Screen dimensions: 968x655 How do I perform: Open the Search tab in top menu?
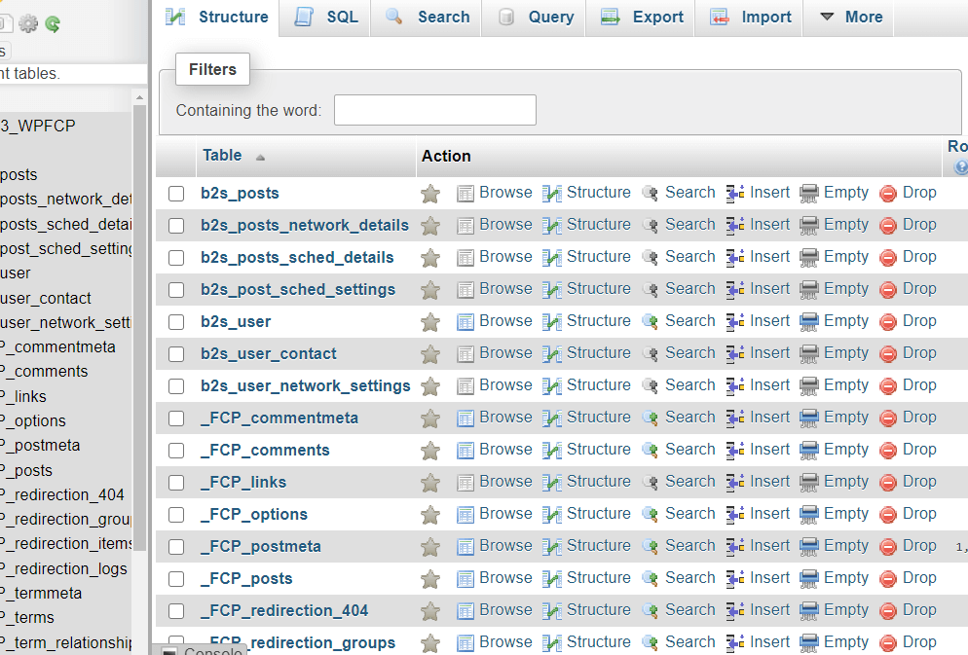[x=428, y=18]
